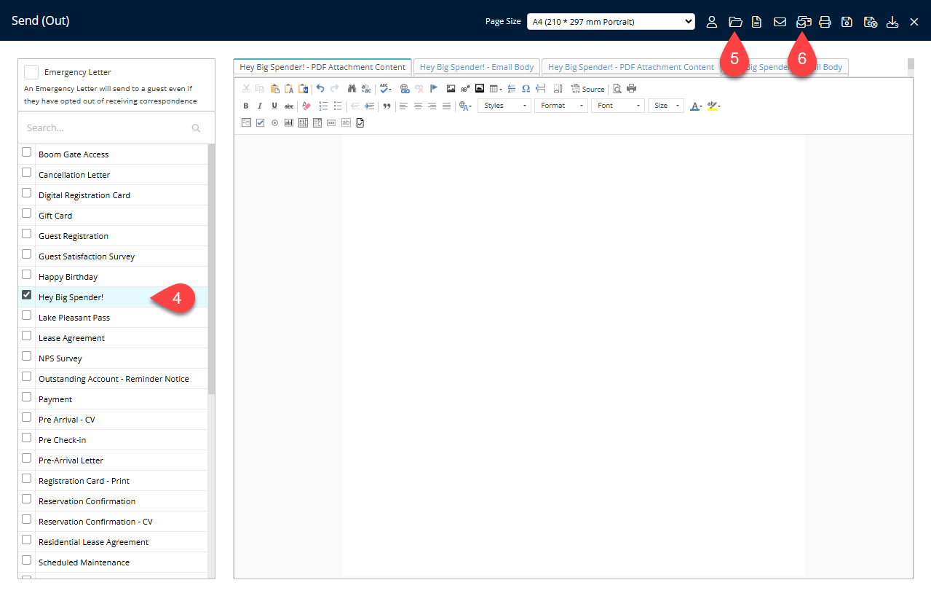Click the spell check ABC icon

click(x=384, y=88)
